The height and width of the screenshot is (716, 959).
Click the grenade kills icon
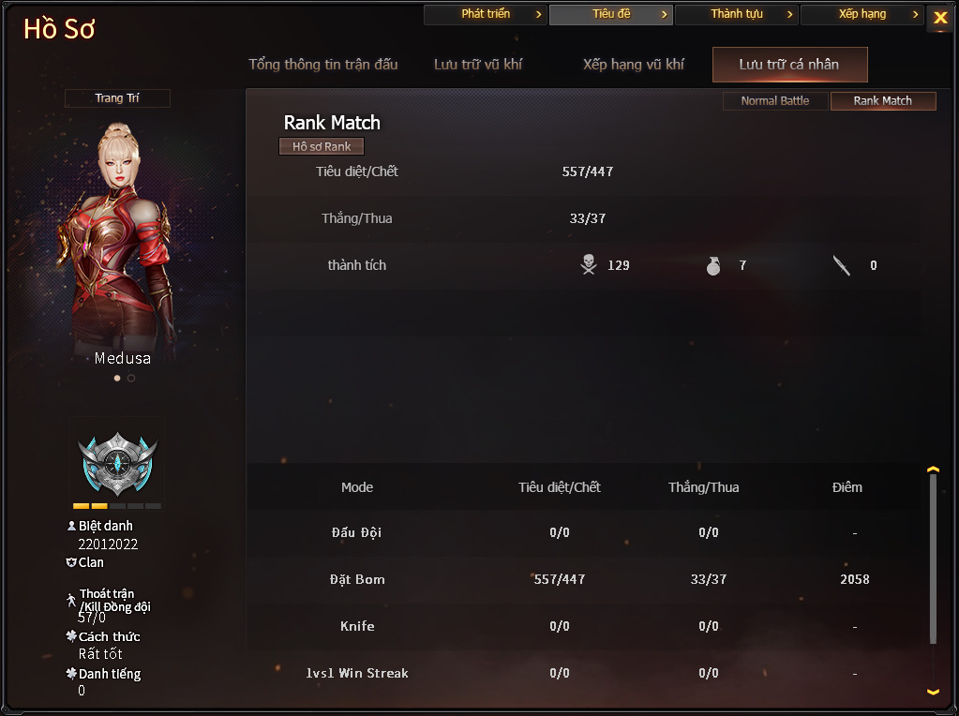[x=713, y=265]
